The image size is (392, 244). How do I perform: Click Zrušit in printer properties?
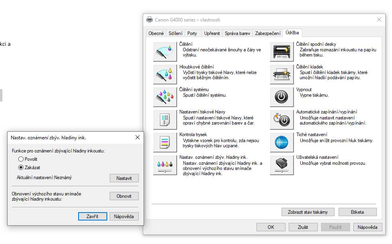(x=303, y=227)
